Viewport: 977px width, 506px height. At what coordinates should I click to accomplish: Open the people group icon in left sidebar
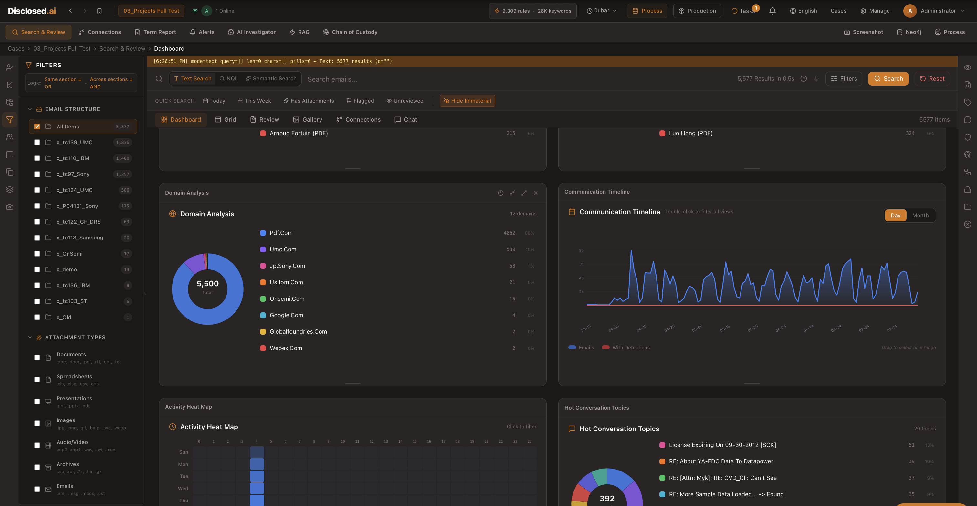(10, 137)
